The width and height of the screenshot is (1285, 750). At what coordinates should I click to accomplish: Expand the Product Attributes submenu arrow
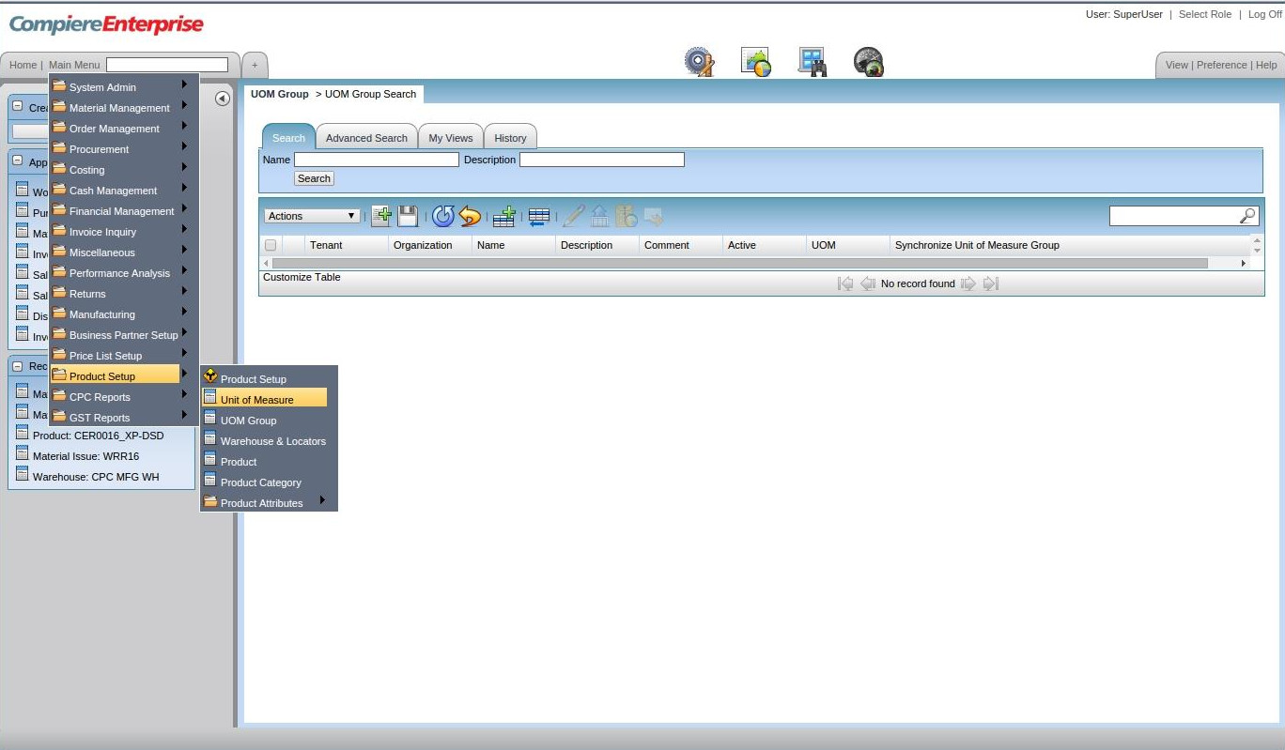point(323,501)
